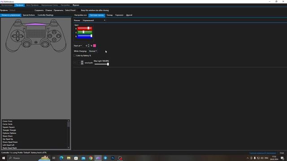The image size is (287, 161).
Task: Select the Cross: Cross mapping row
Action: [x=35, y=121]
